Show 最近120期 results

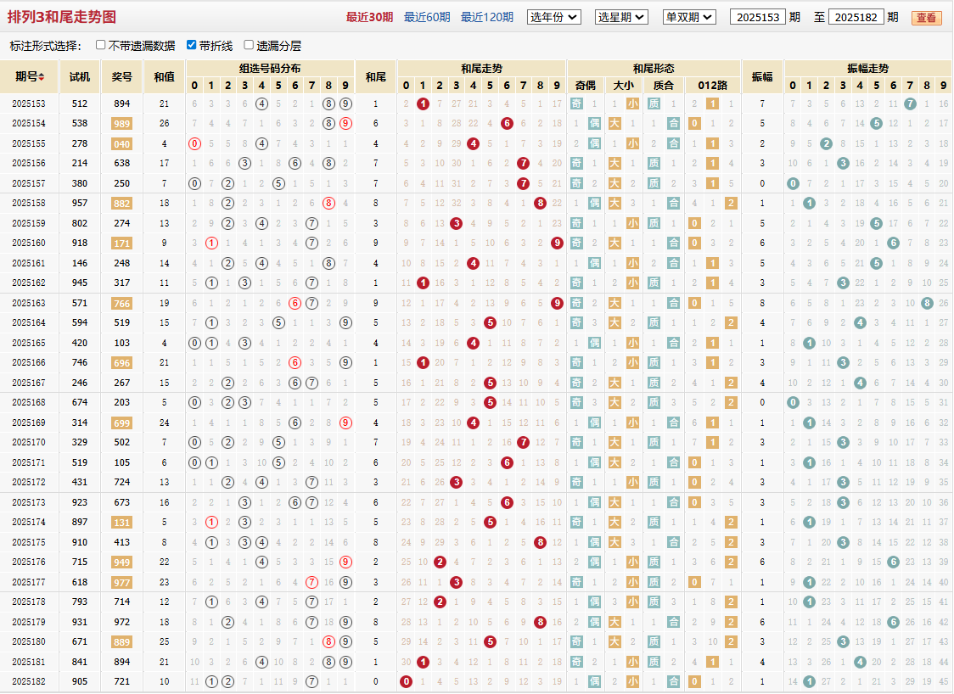(486, 17)
